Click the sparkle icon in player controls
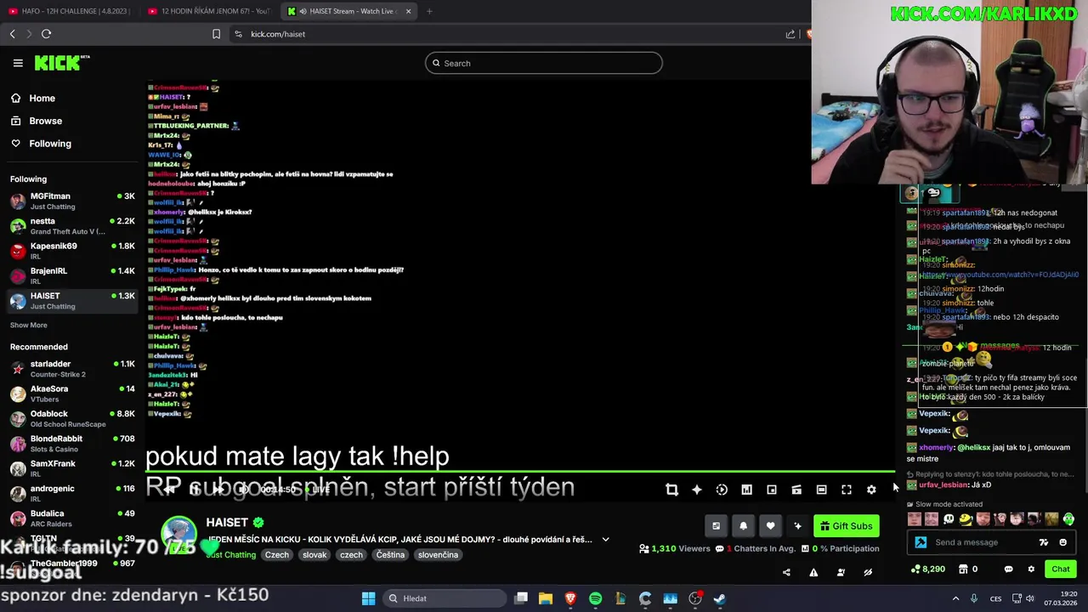1088x612 pixels. (697, 490)
